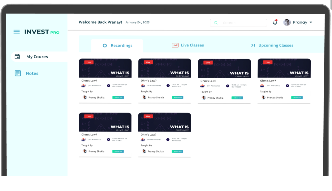This screenshot has height=191, width=332.
Task: Click the Live Classes red LIVE icon
Action: click(175, 45)
